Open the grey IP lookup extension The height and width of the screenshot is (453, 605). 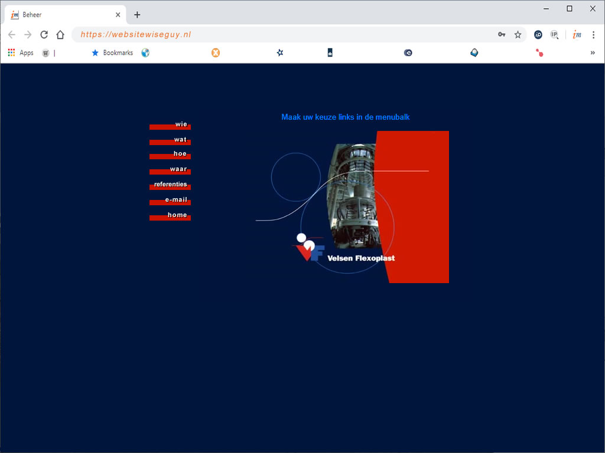554,35
